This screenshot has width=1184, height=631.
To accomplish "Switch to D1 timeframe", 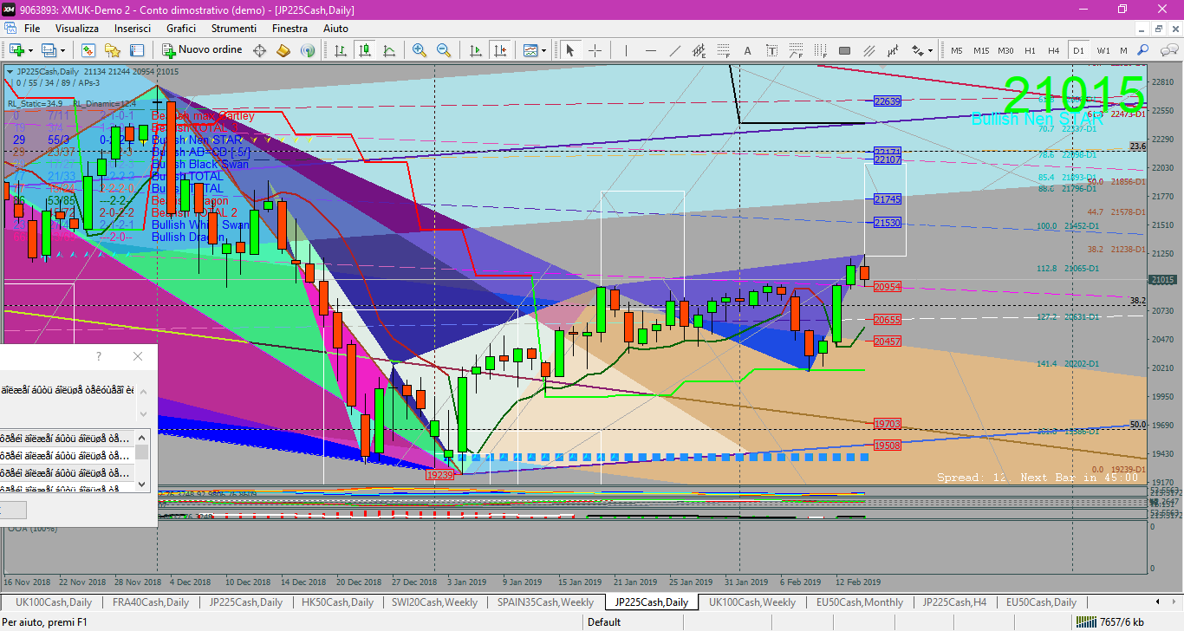I will coord(1078,50).
